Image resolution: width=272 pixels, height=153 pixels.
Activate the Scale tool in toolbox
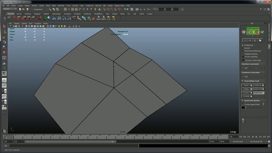[4, 53]
